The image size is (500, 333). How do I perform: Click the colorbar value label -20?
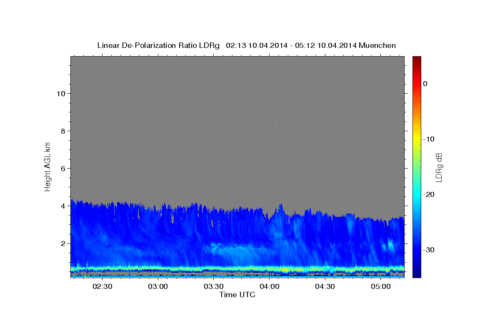point(429,194)
